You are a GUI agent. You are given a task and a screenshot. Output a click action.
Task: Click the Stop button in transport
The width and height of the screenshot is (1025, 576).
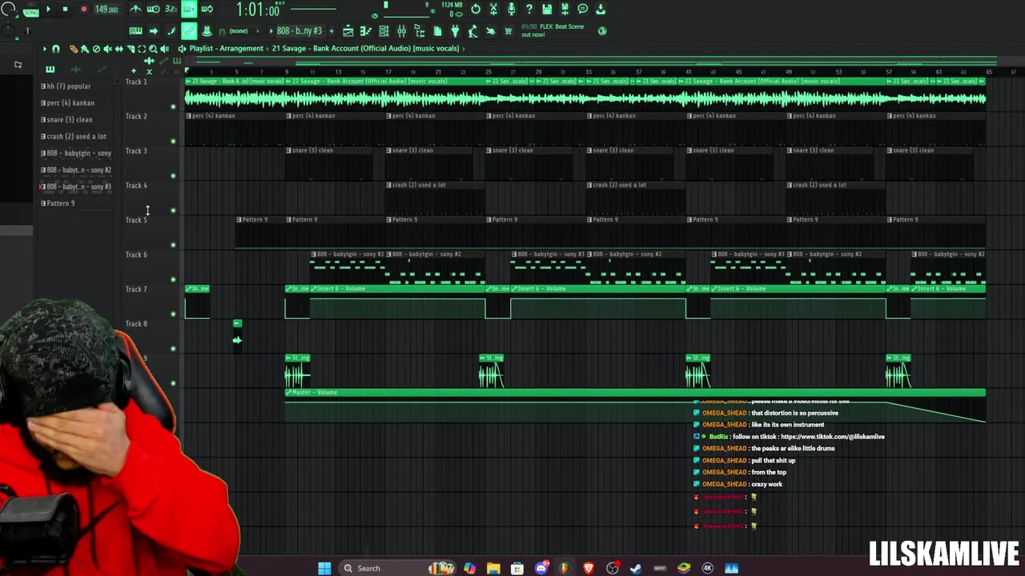click(65, 10)
